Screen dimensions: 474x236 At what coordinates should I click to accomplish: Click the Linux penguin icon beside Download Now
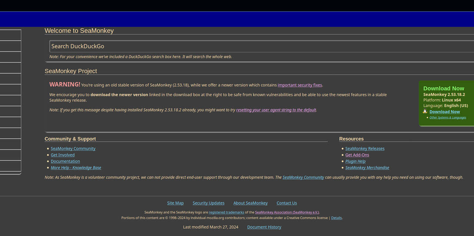coord(425,111)
